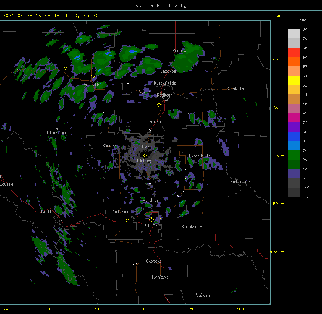Select the Sundre label
The width and height of the screenshot is (322, 314).
click(109, 146)
